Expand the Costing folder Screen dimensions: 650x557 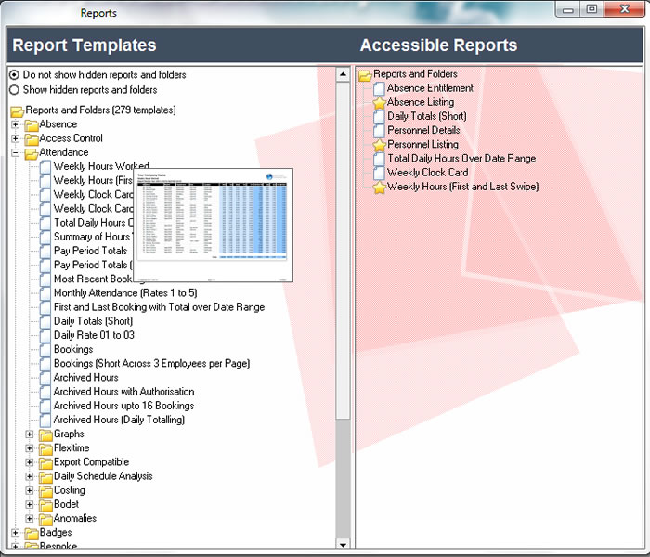point(30,490)
